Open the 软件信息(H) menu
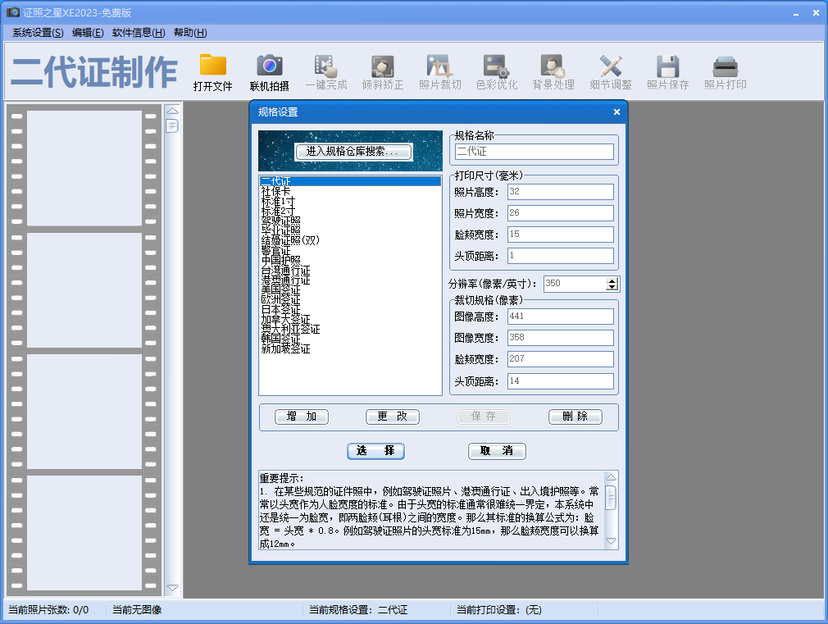 139,33
